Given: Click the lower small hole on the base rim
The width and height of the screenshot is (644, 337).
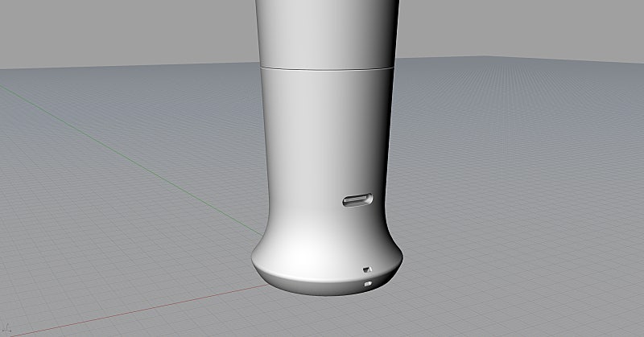Looking at the screenshot, I should (368, 284).
